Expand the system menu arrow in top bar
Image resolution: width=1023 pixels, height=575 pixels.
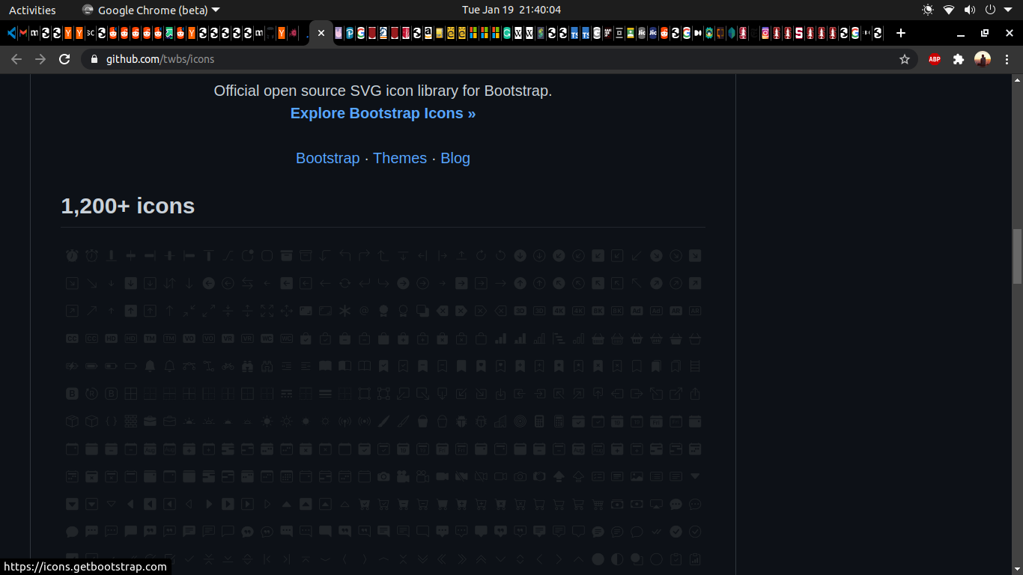click(1009, 10)
